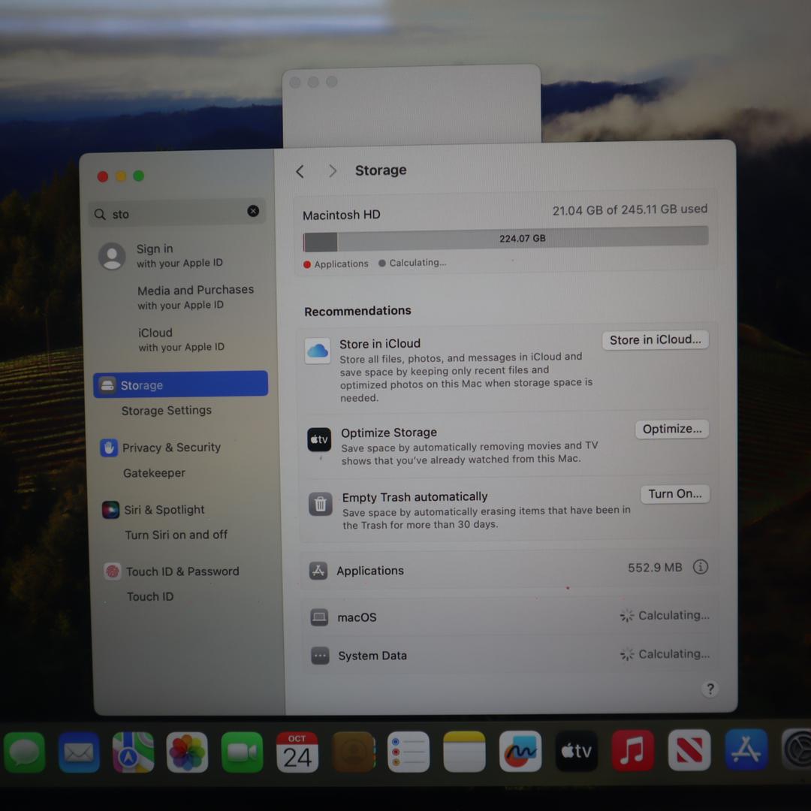Open Freeform from the dock
The width and height of the screenshot is (811, 811).
pyautogui.click(x=520, y=751)
